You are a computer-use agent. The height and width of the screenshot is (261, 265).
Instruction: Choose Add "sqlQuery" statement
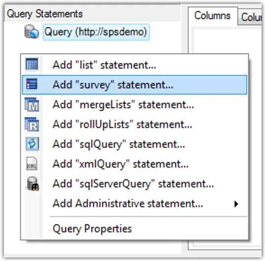click(x=134, y=144)
